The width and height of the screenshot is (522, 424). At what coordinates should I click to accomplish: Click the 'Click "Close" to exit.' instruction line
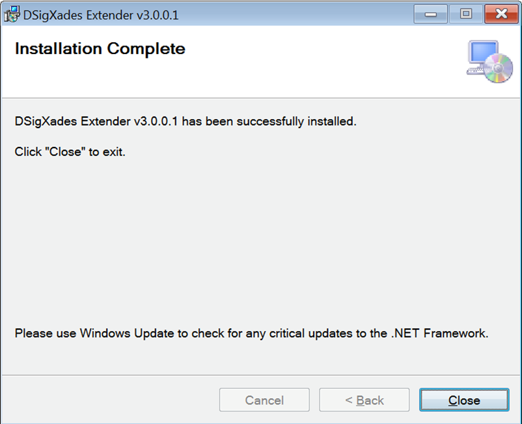click(x=70, y=152)
